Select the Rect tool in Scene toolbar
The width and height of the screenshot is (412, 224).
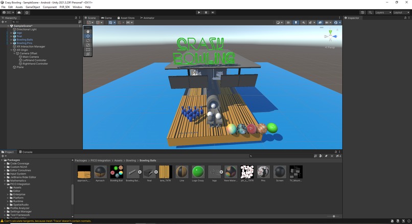tap(88, 50)
